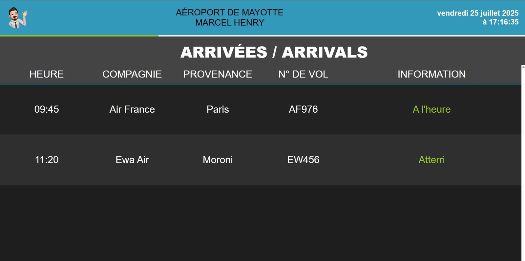Viewport: 525px width, 261px height.
Task: Click the scrollbar up arrow
Action: [523, 67]
